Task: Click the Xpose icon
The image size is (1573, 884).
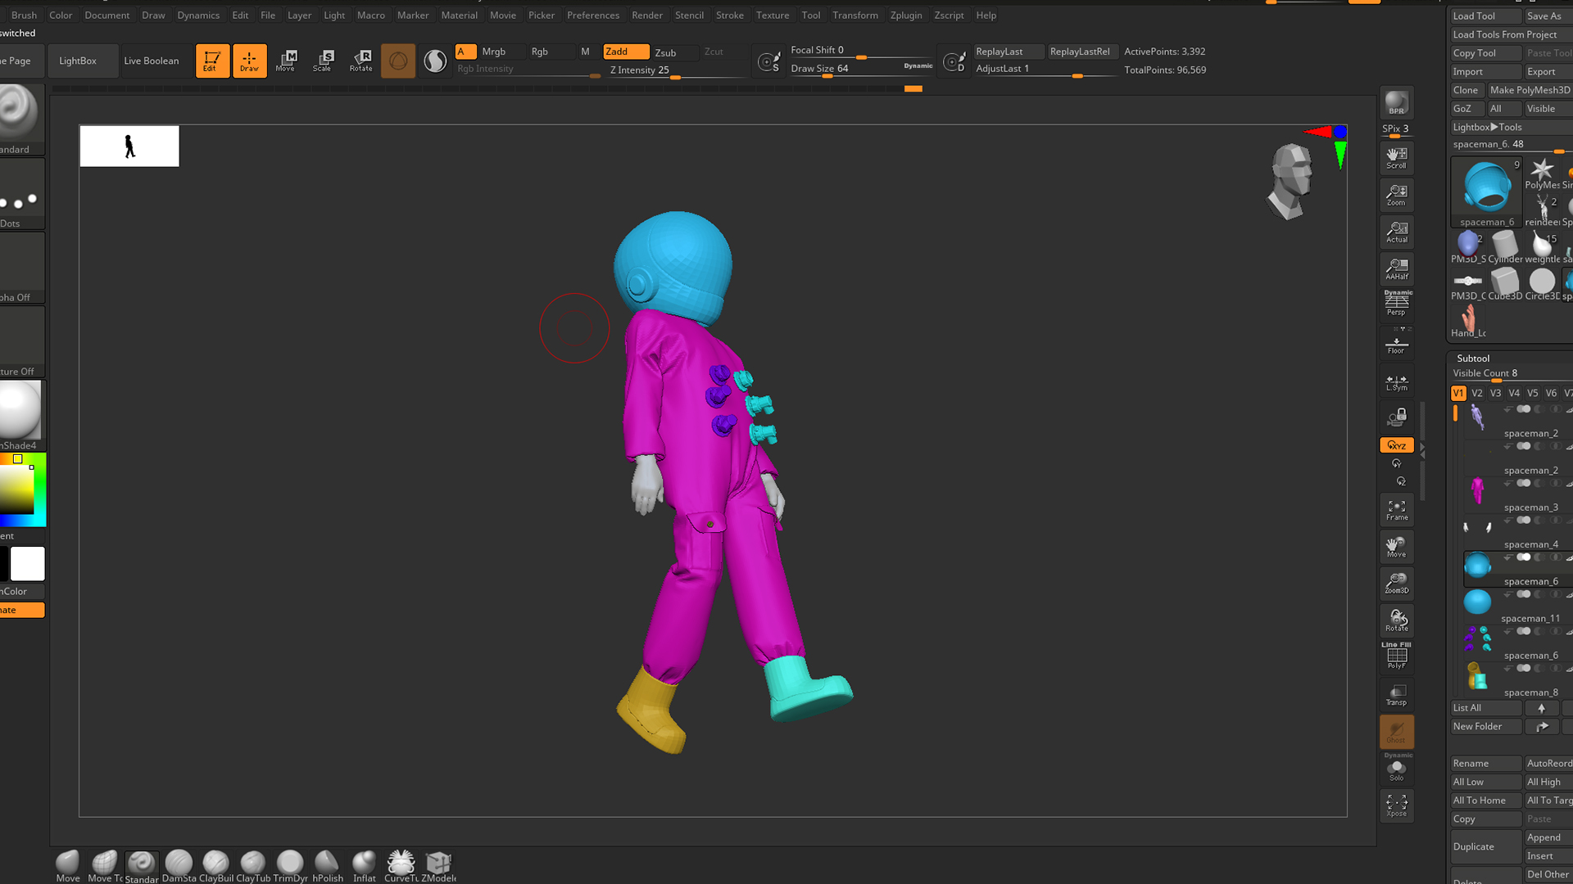Action: click(1396, 805)
